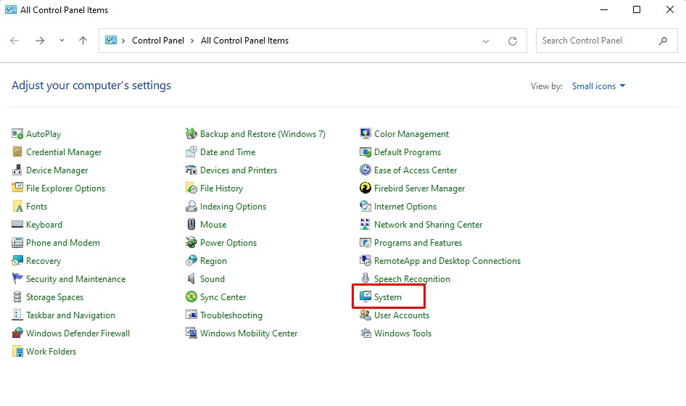This screenshot has width=686, height=406.
Task: Click the Search Control Panel field
Action: pyautogui.click(x=606, y=41)
